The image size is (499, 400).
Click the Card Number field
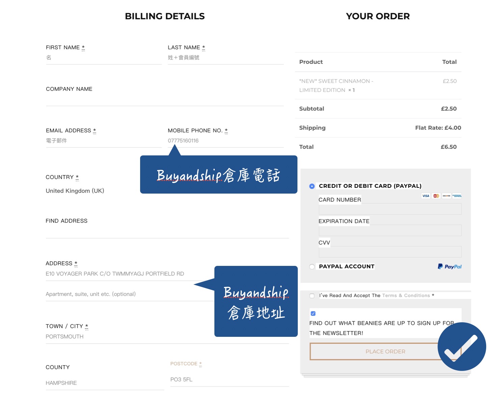click(x=390, y=209)
